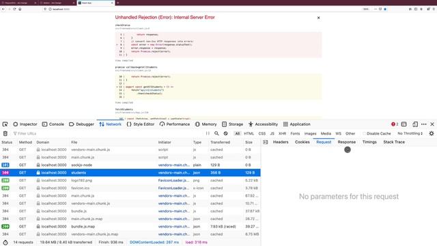The height and width of the screenshot is (246, 437).
Task: Filter requests by Fonts
Action: click(295, 134)
